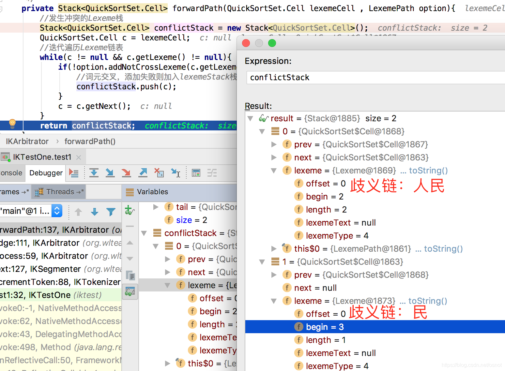
Task: Collapse conflictStack in Variables panel
Action: click(144, 233)
